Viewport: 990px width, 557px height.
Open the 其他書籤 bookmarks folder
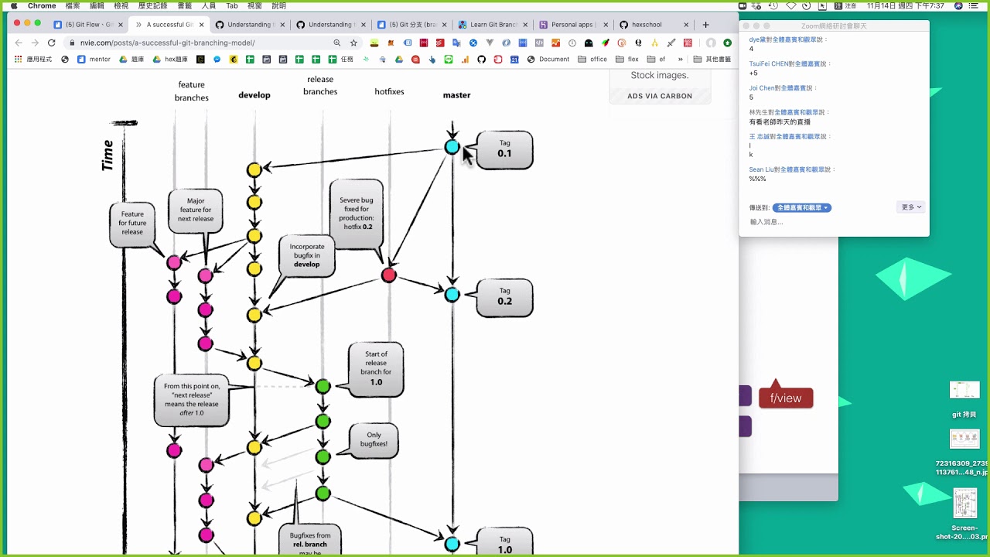[712, 59]
